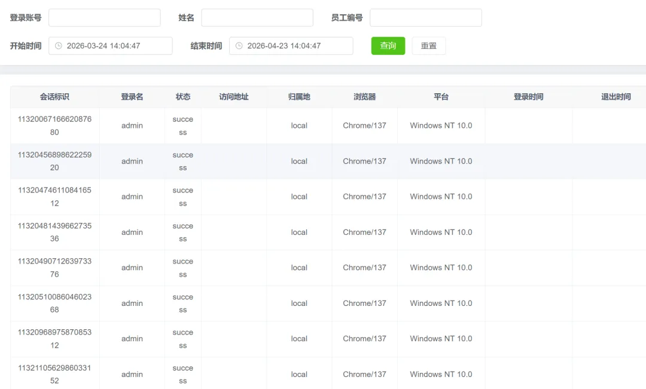This screenshot has height=389, width=646.
Task: Click Windows NT 10.0 in row 1132048143966273536
Action: point(441,232)
